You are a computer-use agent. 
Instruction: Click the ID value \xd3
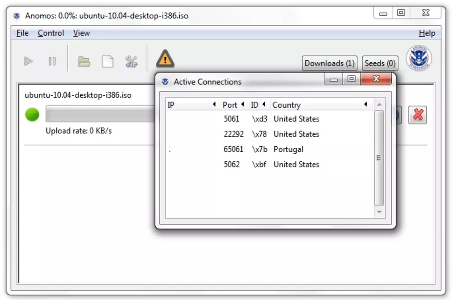click(260, 119)
